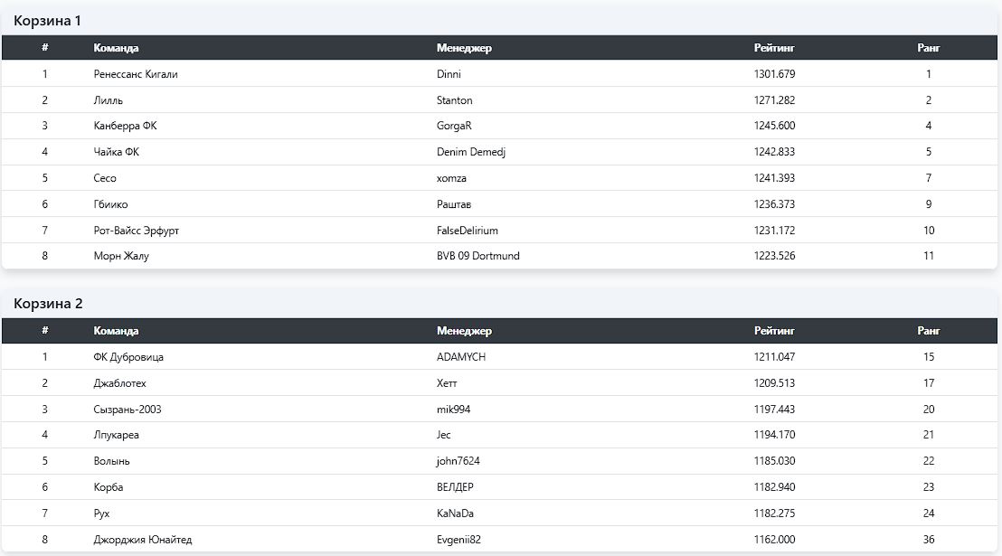Click rating value 1301.679

[x=774, y=74]
